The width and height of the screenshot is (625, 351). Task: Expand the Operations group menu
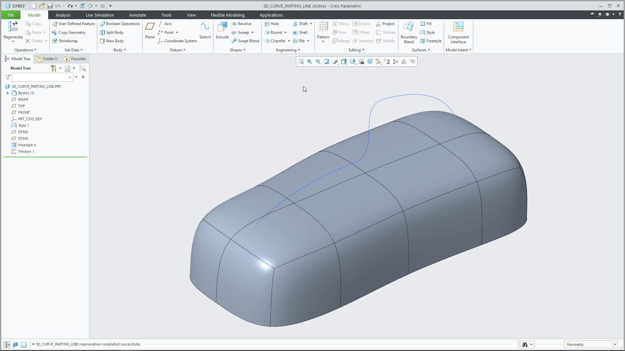coord(25,50)
